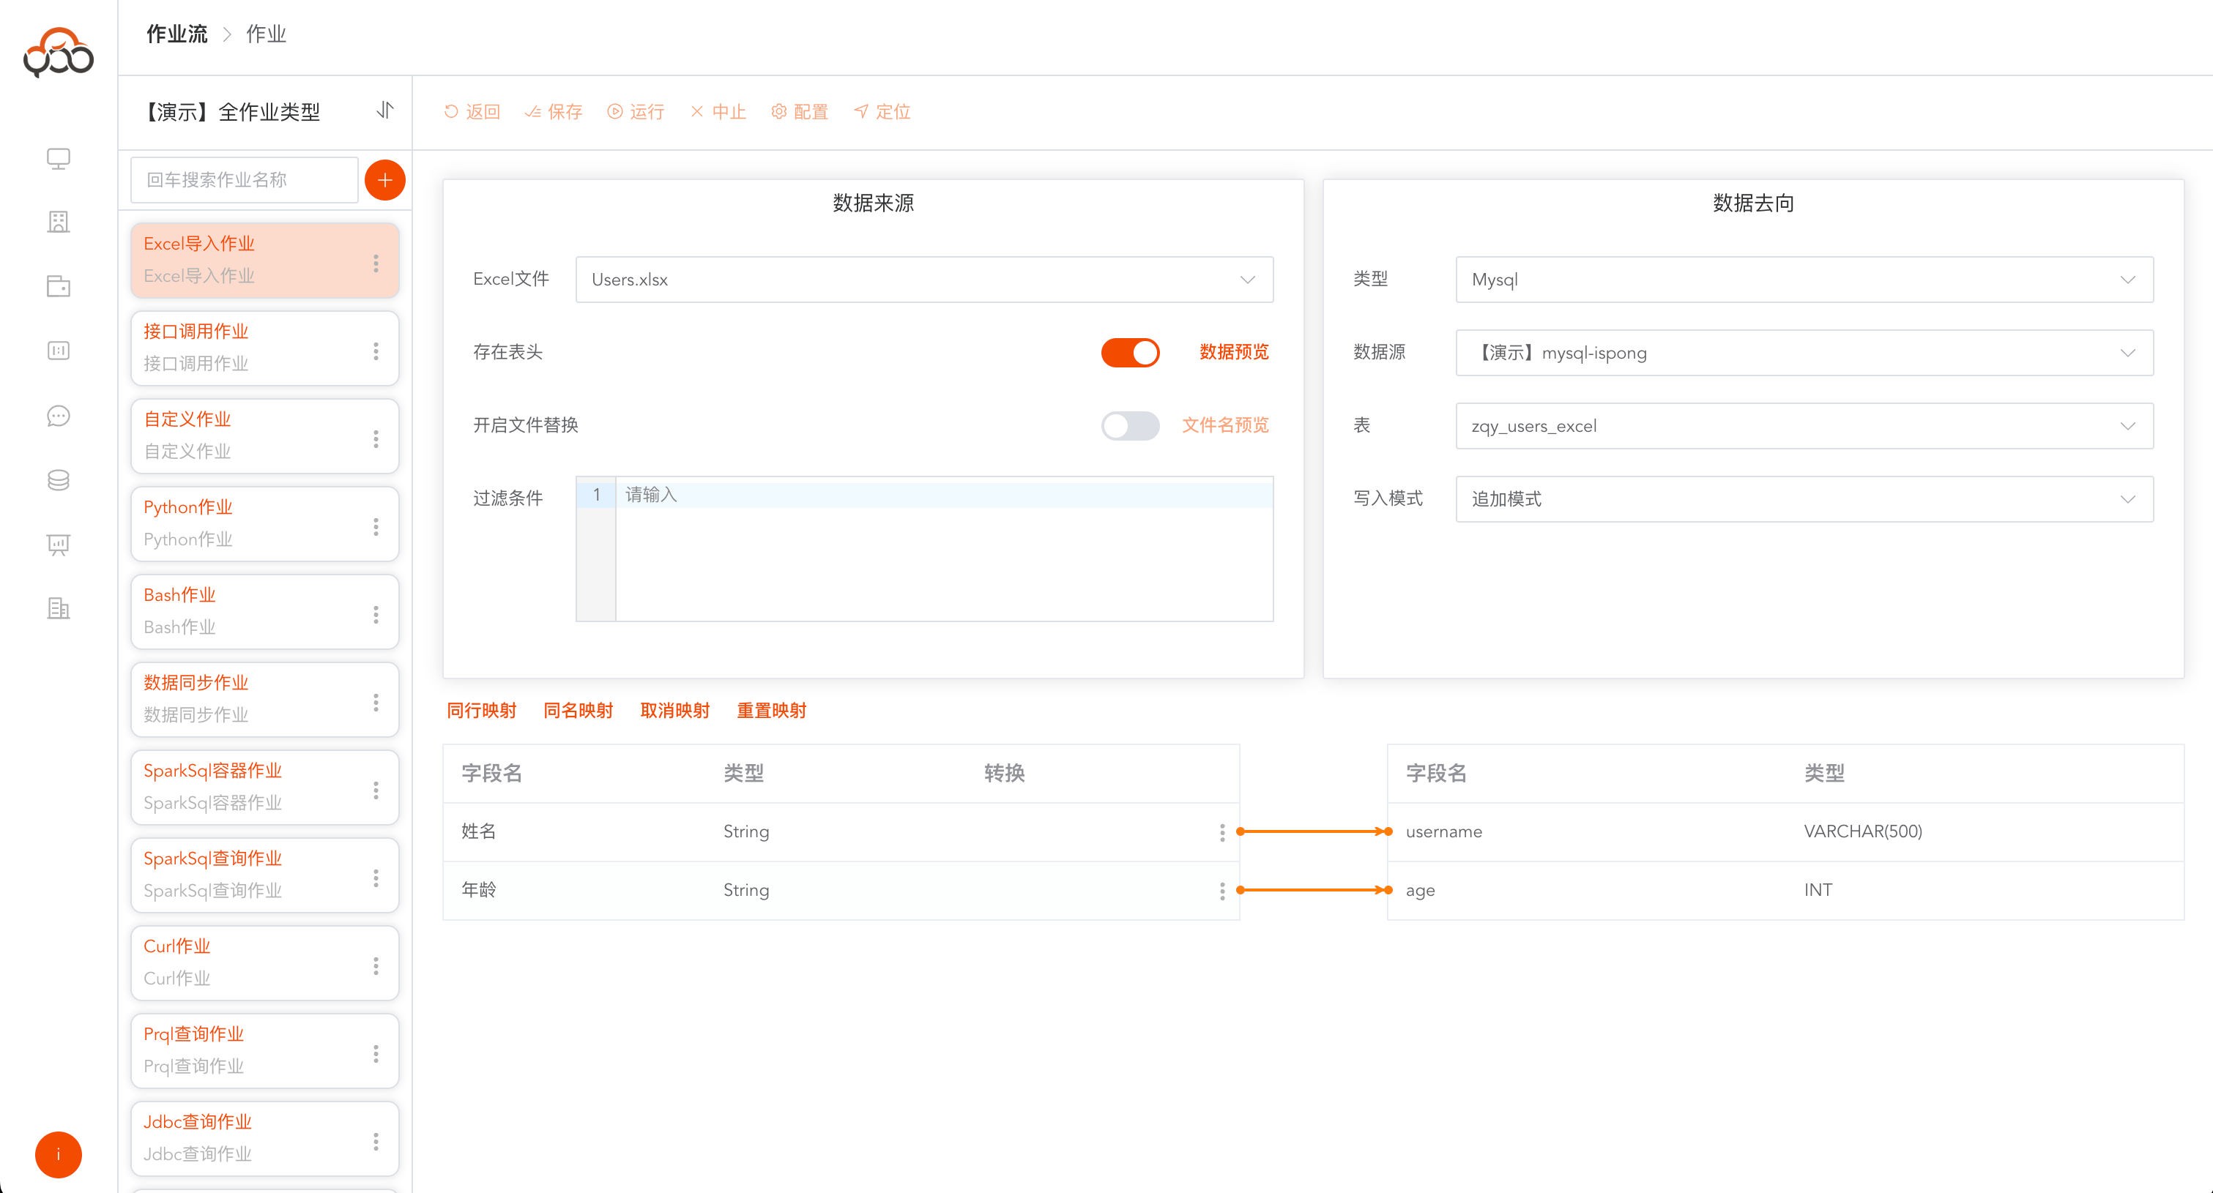Click the 回车搜索作业名称 search field
The width and height of the screenshot is (2213, 1193).
coord(244,180)
